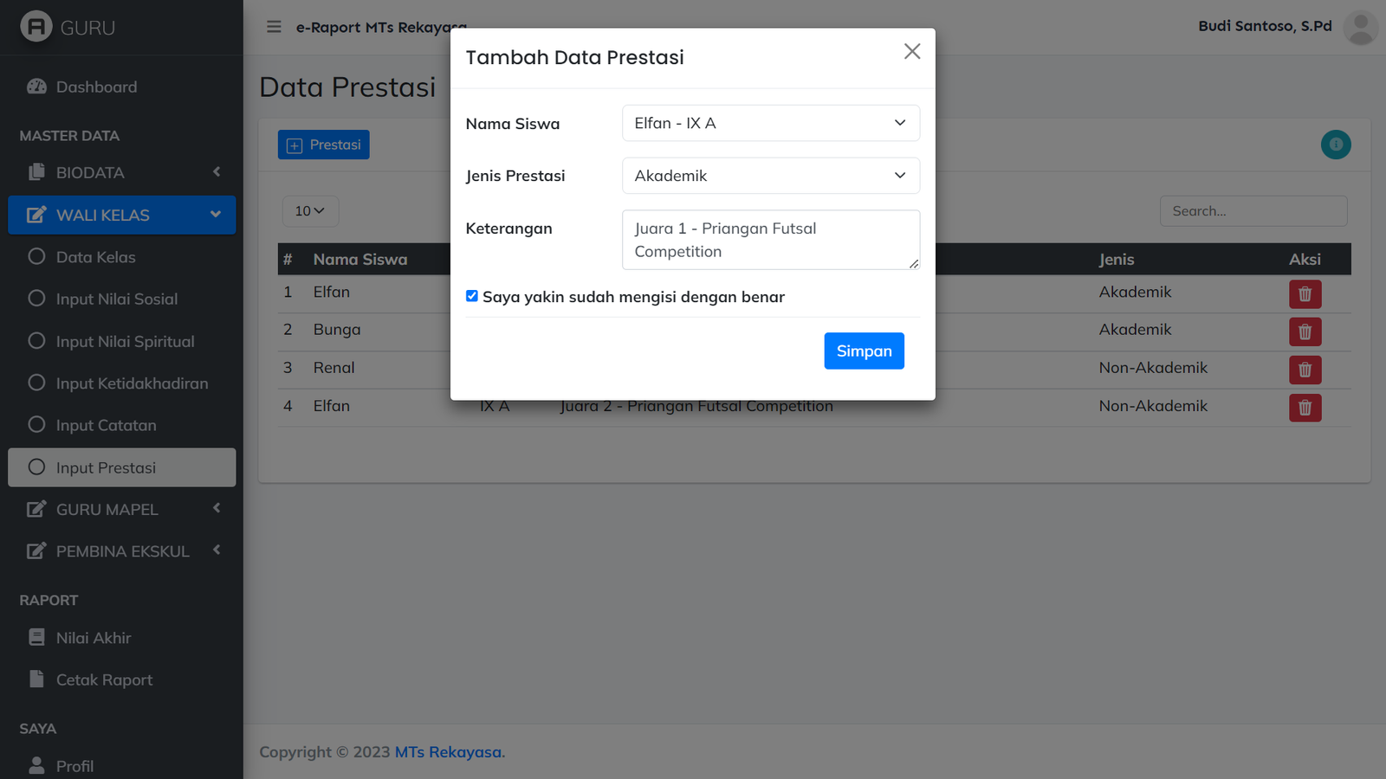Screen dimensions: 1386x779
Task: Click trash icon for Renal row
Action: point(1305,370)
